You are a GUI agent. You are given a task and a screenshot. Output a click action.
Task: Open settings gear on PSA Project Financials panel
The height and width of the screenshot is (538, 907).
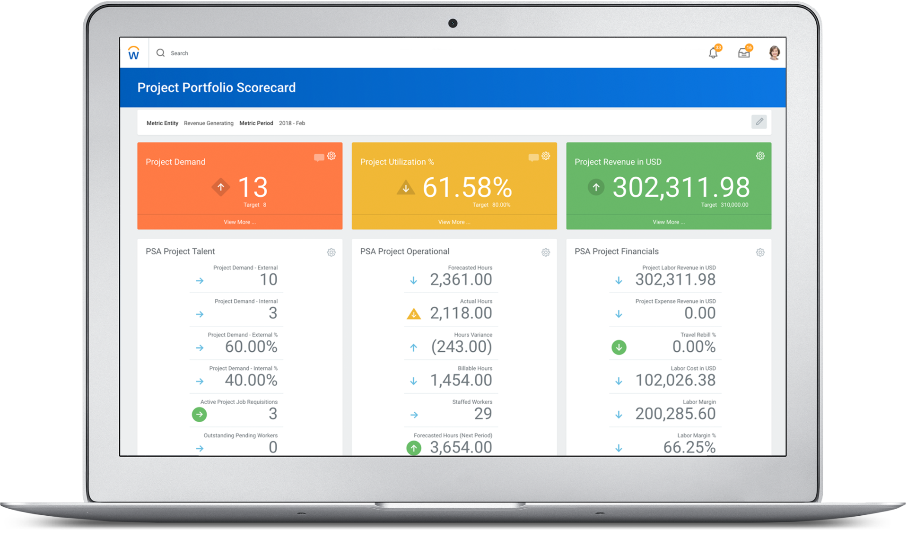760,252
